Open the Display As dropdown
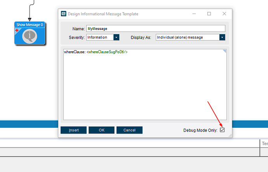Screen dimensions: 268x172 222,37
